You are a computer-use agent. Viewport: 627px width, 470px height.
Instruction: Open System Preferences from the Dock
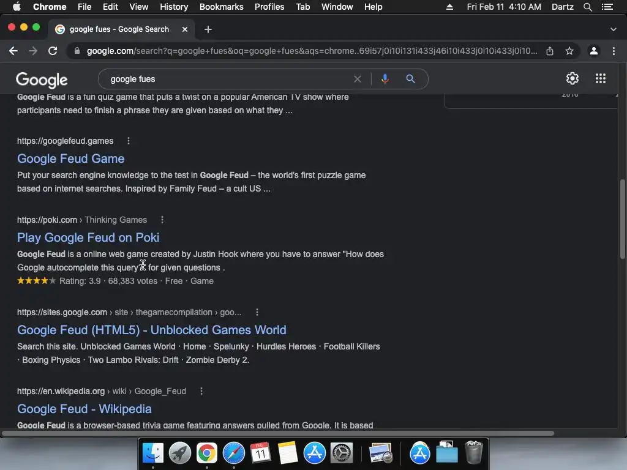pyautogui.click(x=342, y=453)
